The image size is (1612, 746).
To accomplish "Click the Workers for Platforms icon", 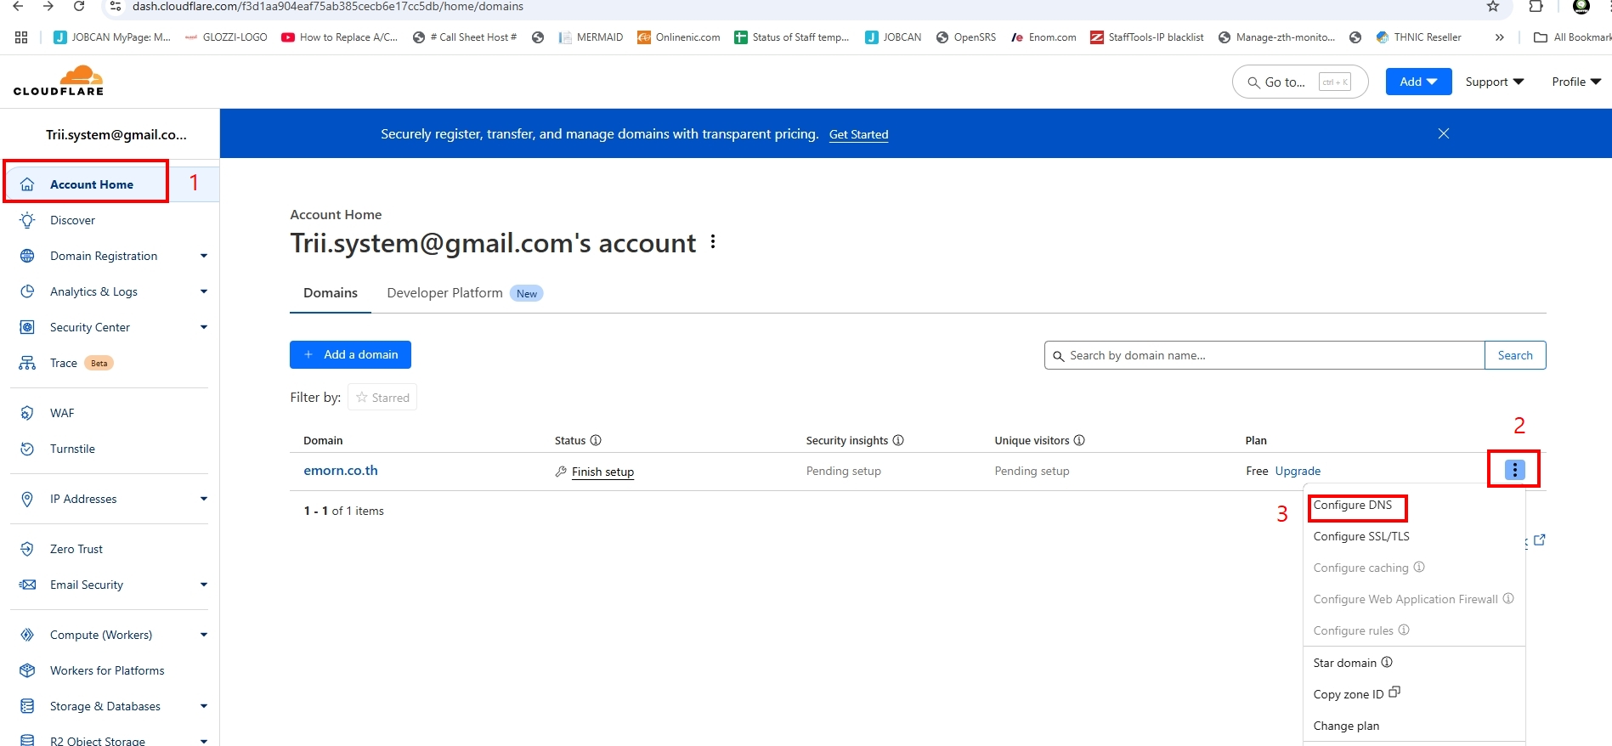I will click(27, 670).
